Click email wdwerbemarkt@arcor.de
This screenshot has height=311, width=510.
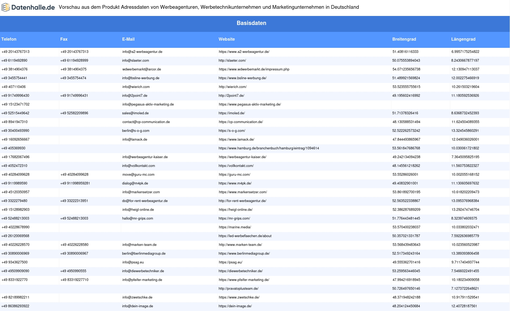pyautogui.click(x=142, y=69)
